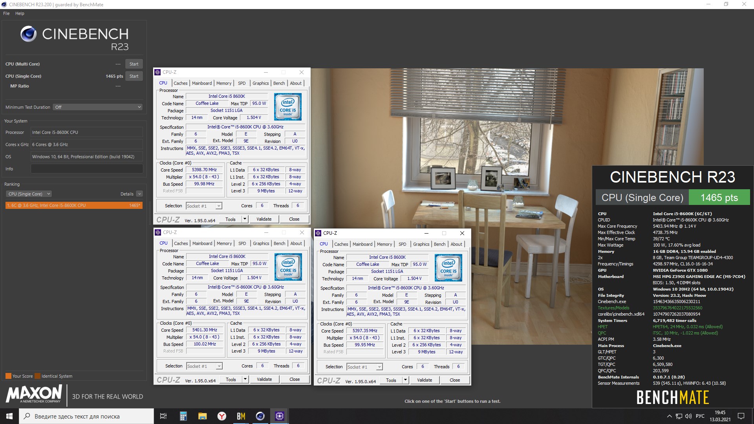Open SPD tab in bottom-right CPU-Z window
Image resolution: width=754 pixels, height=424 pixels.
403,244
